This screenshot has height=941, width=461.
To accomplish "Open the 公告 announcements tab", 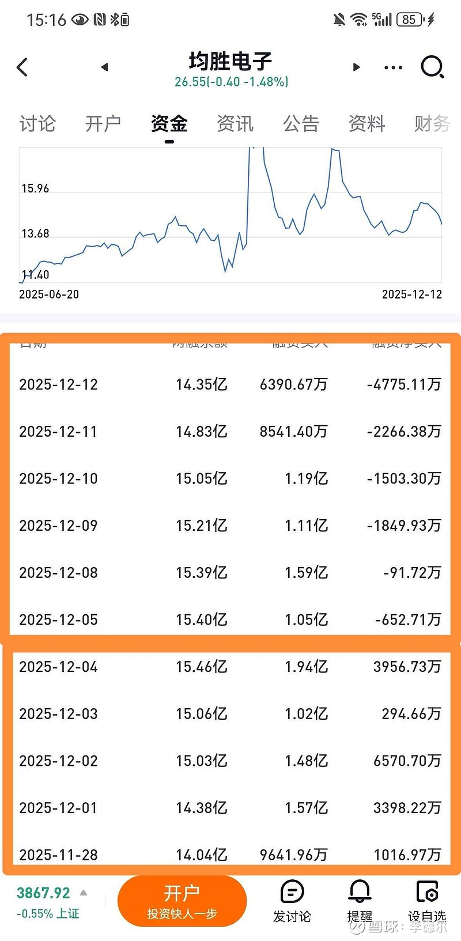I will 301,123.
